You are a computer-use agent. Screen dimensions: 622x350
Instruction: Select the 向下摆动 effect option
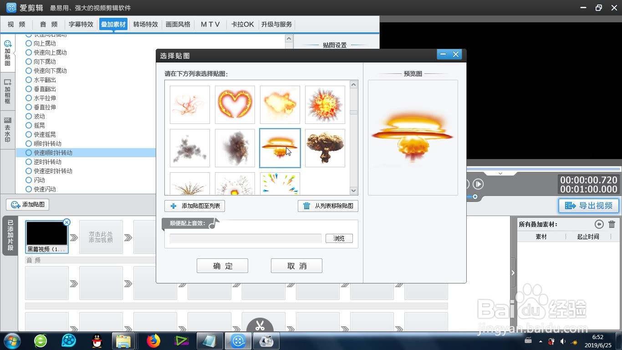coord(41,62)
